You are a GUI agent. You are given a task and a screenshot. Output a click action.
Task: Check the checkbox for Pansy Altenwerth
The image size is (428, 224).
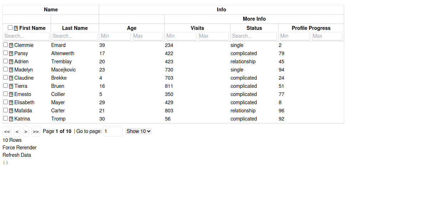point(5,53)
